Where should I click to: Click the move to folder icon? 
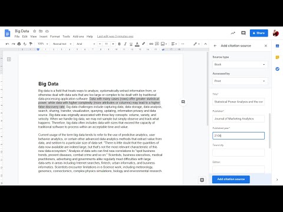pyautogui.click(x=41, y=31)
